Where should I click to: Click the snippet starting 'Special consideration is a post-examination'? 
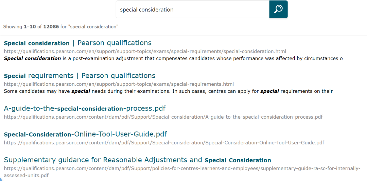tap(173, 58)
